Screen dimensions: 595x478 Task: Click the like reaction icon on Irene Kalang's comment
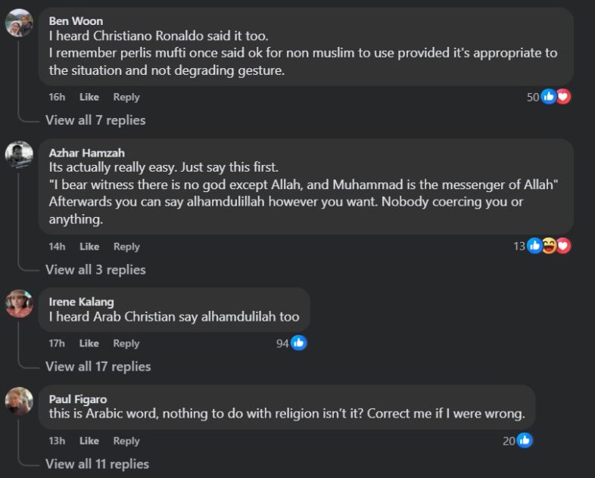(x=298, y=343)
